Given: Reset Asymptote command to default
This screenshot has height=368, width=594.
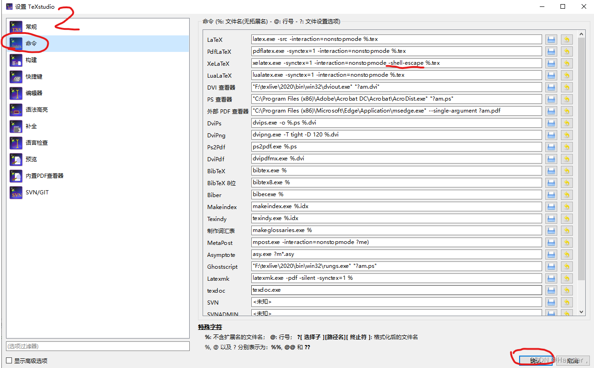Looking at the screenshot, I should (567, 255).
